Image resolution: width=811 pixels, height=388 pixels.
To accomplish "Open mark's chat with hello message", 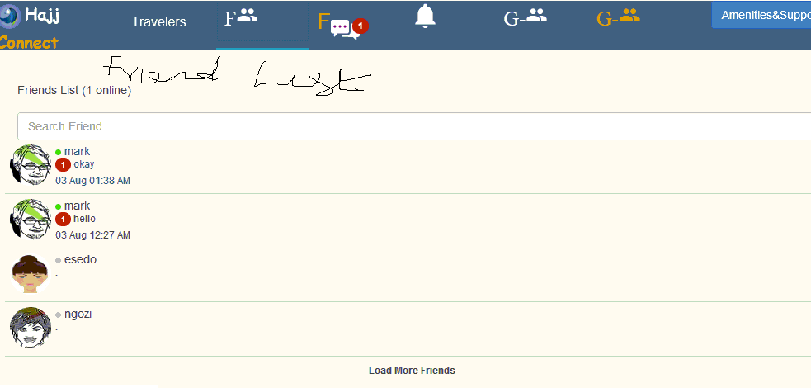I will coord(408,221).
